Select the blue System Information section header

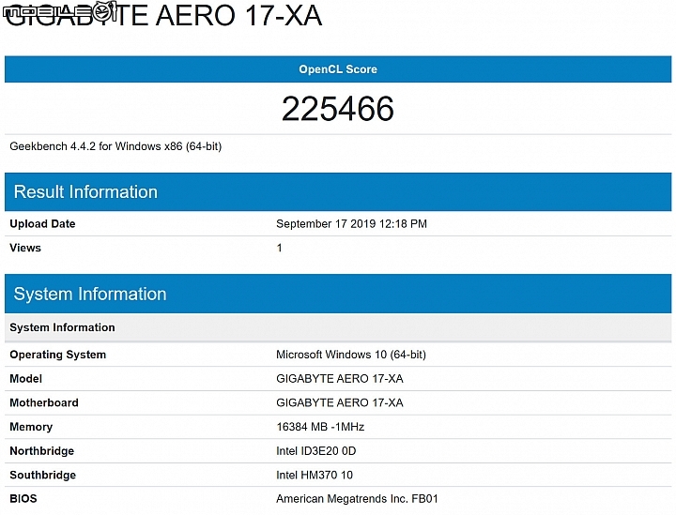(x=90, y=295)
